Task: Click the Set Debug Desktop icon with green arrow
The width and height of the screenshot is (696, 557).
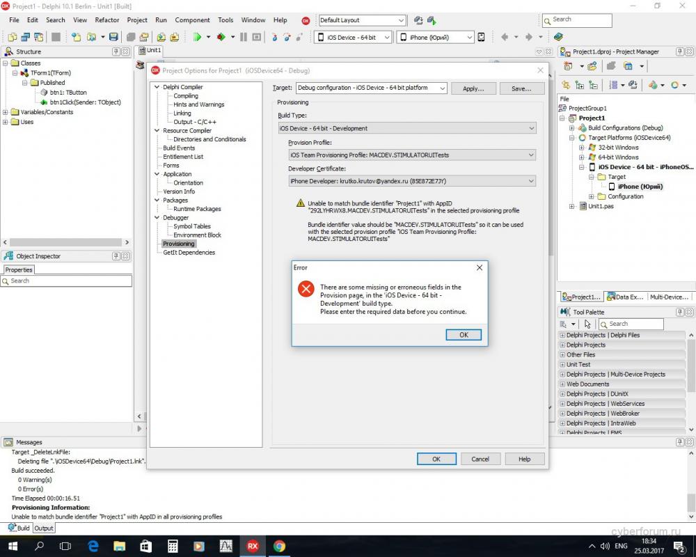Action: point(432,20)
